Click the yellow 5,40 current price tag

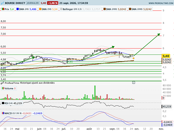click(x=166, y=56)
